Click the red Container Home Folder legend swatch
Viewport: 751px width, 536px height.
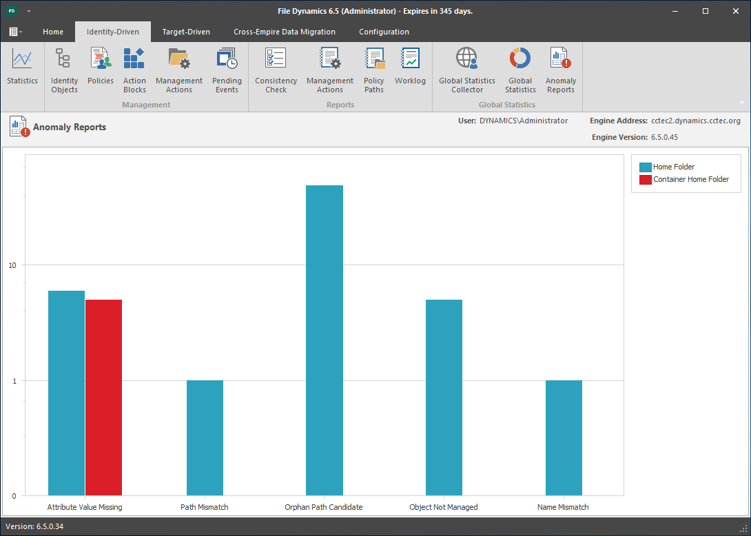pyautogui.click(x=646, y=179)
